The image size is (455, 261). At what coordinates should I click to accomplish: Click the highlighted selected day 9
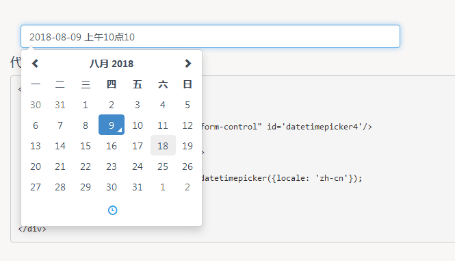tap(112, 125)
